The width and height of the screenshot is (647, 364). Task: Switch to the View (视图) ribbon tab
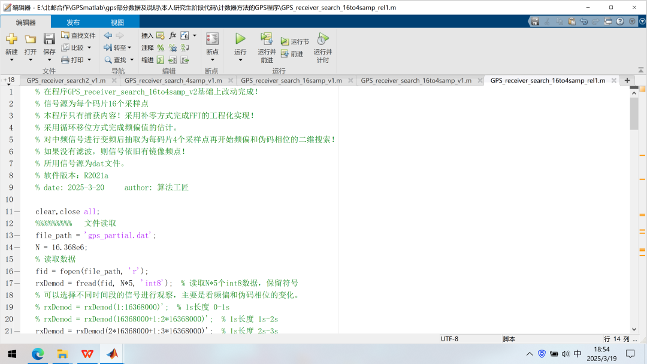[117, 22]
